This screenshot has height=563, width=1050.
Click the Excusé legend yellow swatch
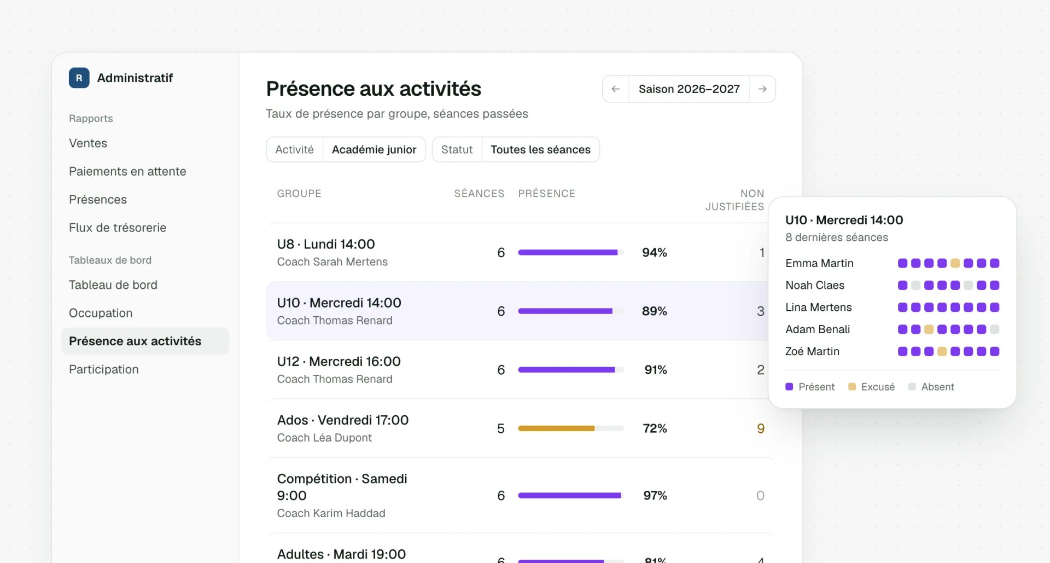[x=851, y=387]
